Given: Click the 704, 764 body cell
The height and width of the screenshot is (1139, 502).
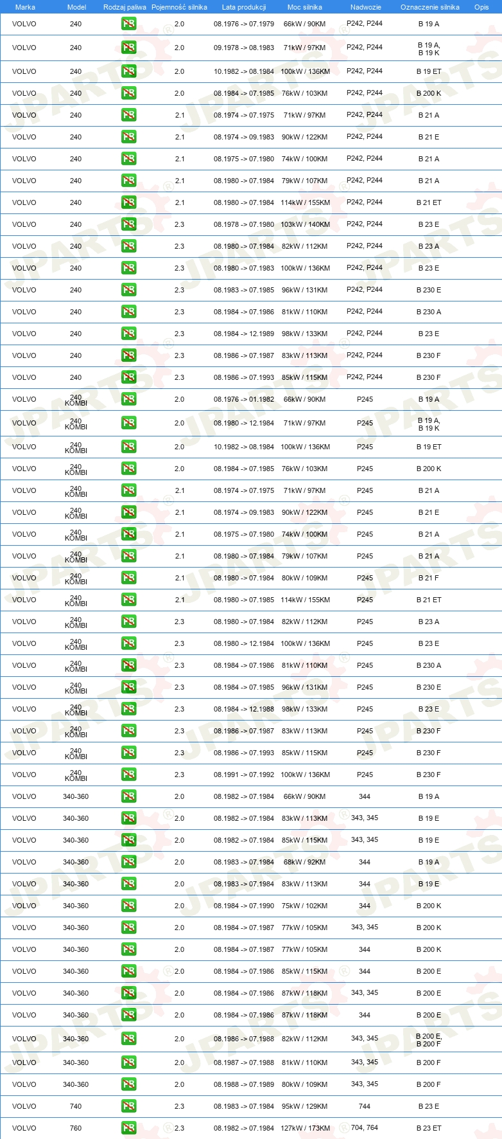Looking at the screenshot, I should pyautogui.click(x=365, y=1127).
